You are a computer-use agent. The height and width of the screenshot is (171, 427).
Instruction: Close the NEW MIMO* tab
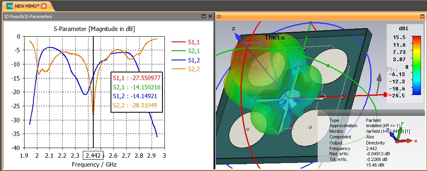coord(44,6)
